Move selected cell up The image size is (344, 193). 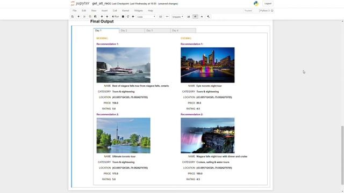point(102,17)
